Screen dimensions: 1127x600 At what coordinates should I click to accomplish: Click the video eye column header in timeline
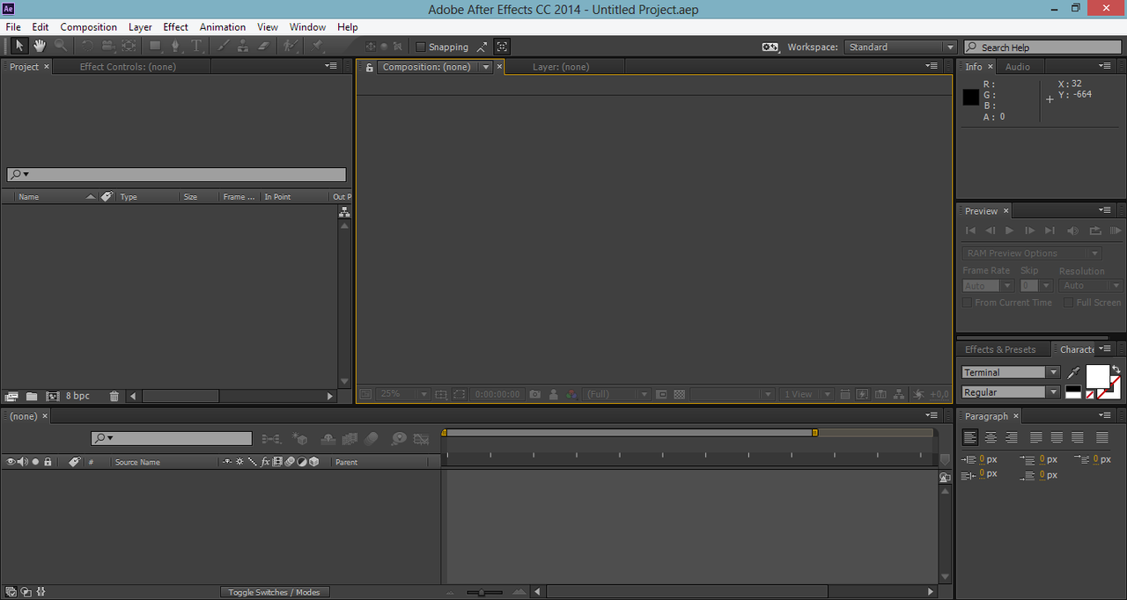pos(11,462)
